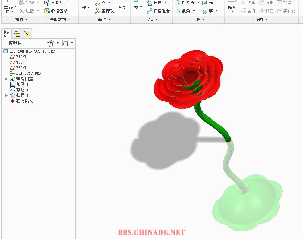303x239 pixels.
Task: Open the Round (倒圆角) dropdown arrow
Action: click(x=198, y=2)
